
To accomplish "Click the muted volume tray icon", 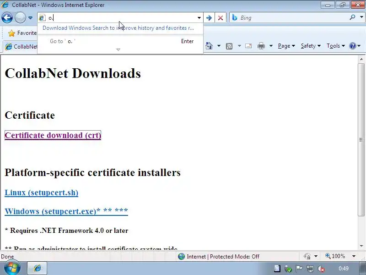I will [x=321, y=269].
